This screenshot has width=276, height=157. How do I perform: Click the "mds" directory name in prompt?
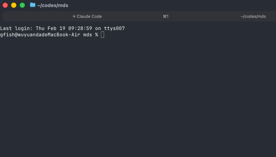click(88, 35)
